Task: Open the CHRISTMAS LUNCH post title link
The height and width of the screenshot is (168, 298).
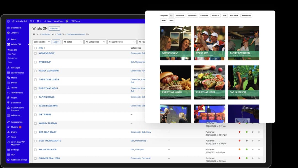Action: [49, 80]
